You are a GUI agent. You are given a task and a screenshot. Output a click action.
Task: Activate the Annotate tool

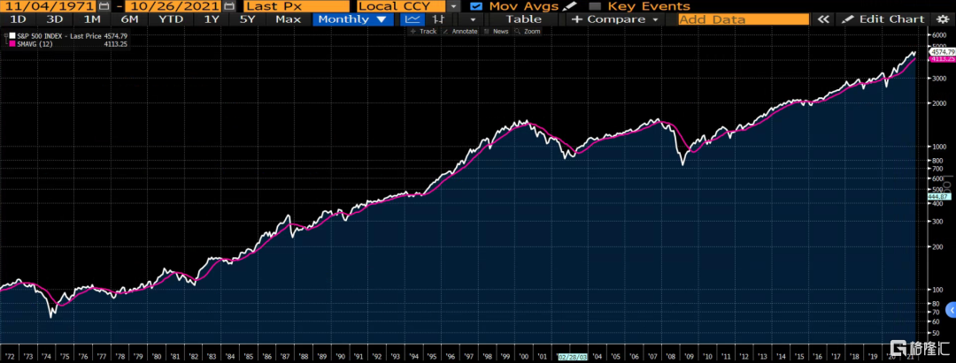pyautogui.click(x=459, y=31)
